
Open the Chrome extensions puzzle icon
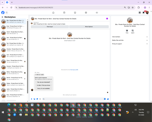click(139, 8)
